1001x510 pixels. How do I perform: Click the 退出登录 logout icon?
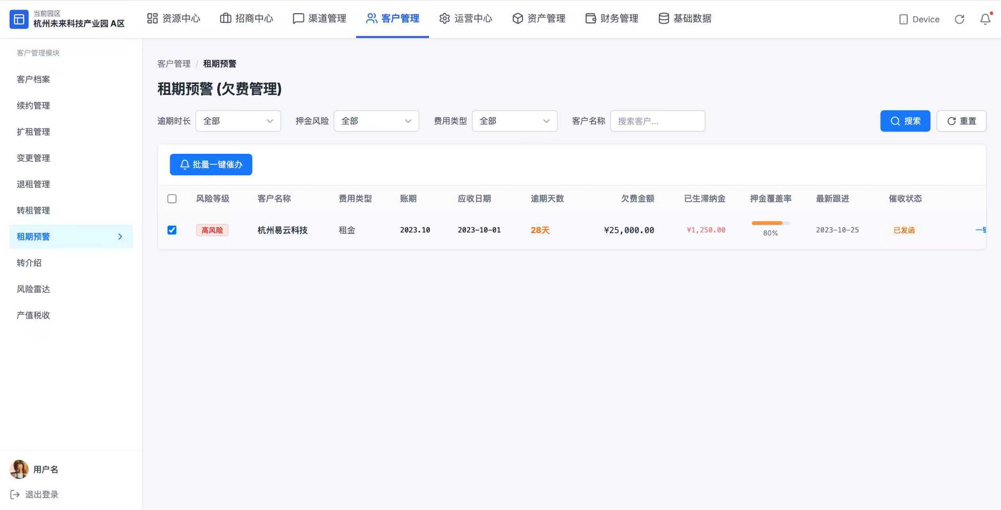pos(15,494)
